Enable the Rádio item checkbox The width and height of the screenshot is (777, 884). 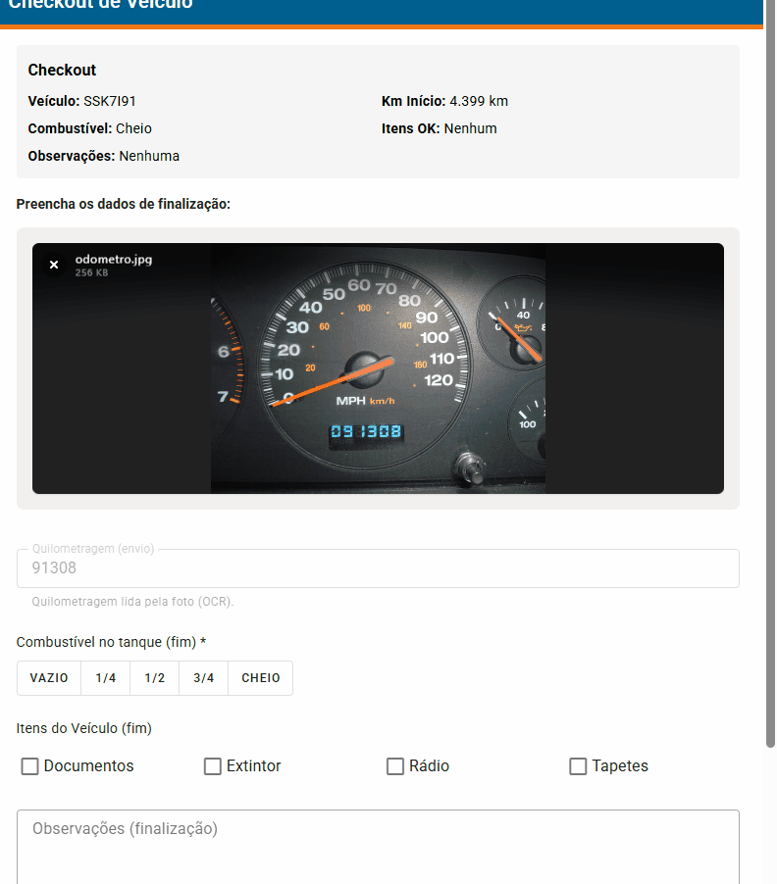click(395, 766)
